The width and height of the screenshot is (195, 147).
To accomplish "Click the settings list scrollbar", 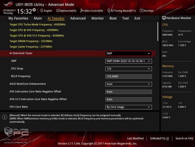I will click(x=158, y=32).
